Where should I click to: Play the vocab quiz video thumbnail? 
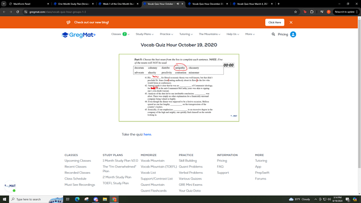179,88
